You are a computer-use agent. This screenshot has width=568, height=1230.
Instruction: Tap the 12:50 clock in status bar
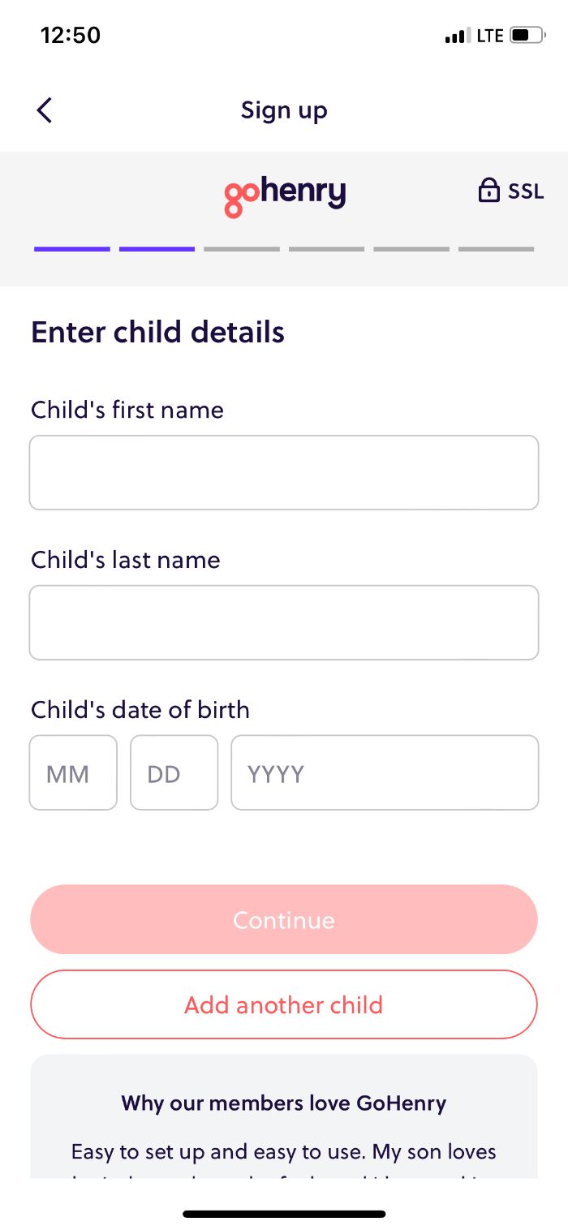71,36
